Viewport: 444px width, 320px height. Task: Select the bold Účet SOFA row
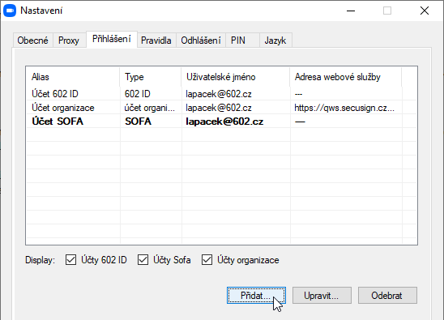(221, 122)
